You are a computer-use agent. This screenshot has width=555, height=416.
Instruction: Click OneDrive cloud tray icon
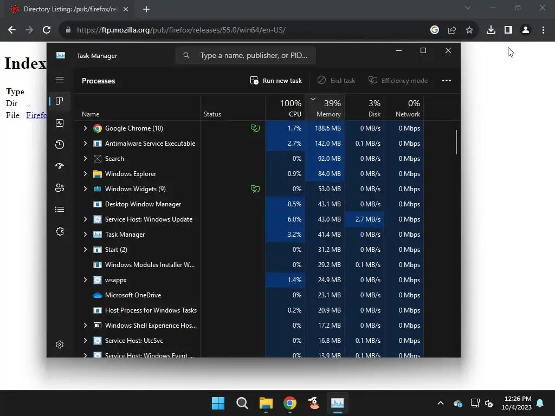pyautogui.click(x=457, y=403)
